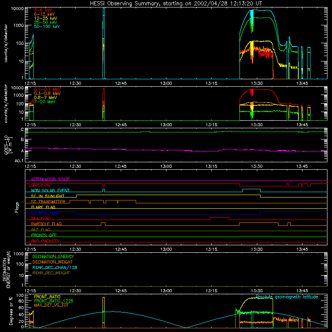
Task: Click the C tick label on GOES axis
Action: (x=22, y=129)
